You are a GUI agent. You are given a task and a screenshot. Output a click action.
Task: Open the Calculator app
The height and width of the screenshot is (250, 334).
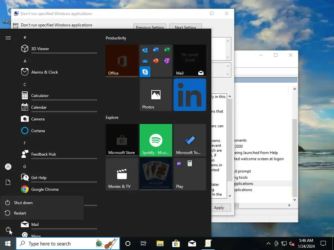59,95
